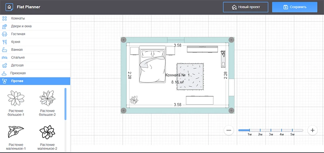324x153 pixels.
Task: Select the rug in the room
Action: pos(190,77)
